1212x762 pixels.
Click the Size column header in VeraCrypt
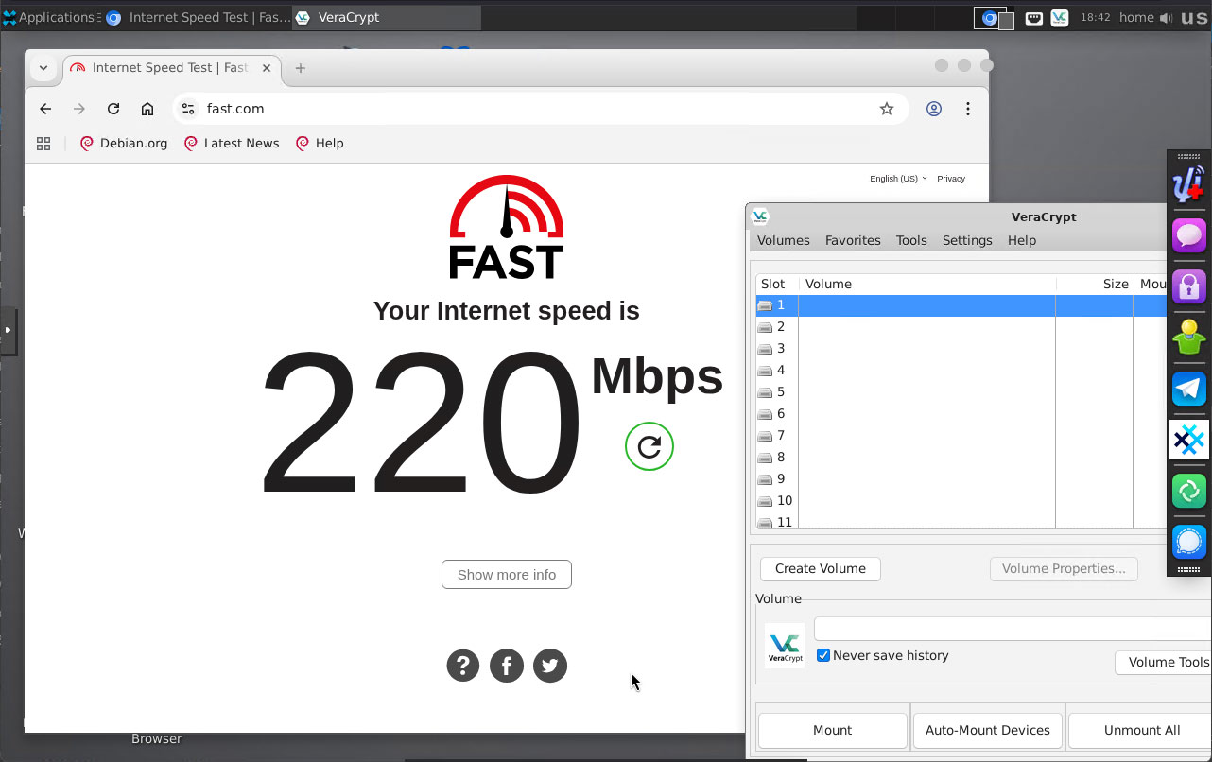1095,284
